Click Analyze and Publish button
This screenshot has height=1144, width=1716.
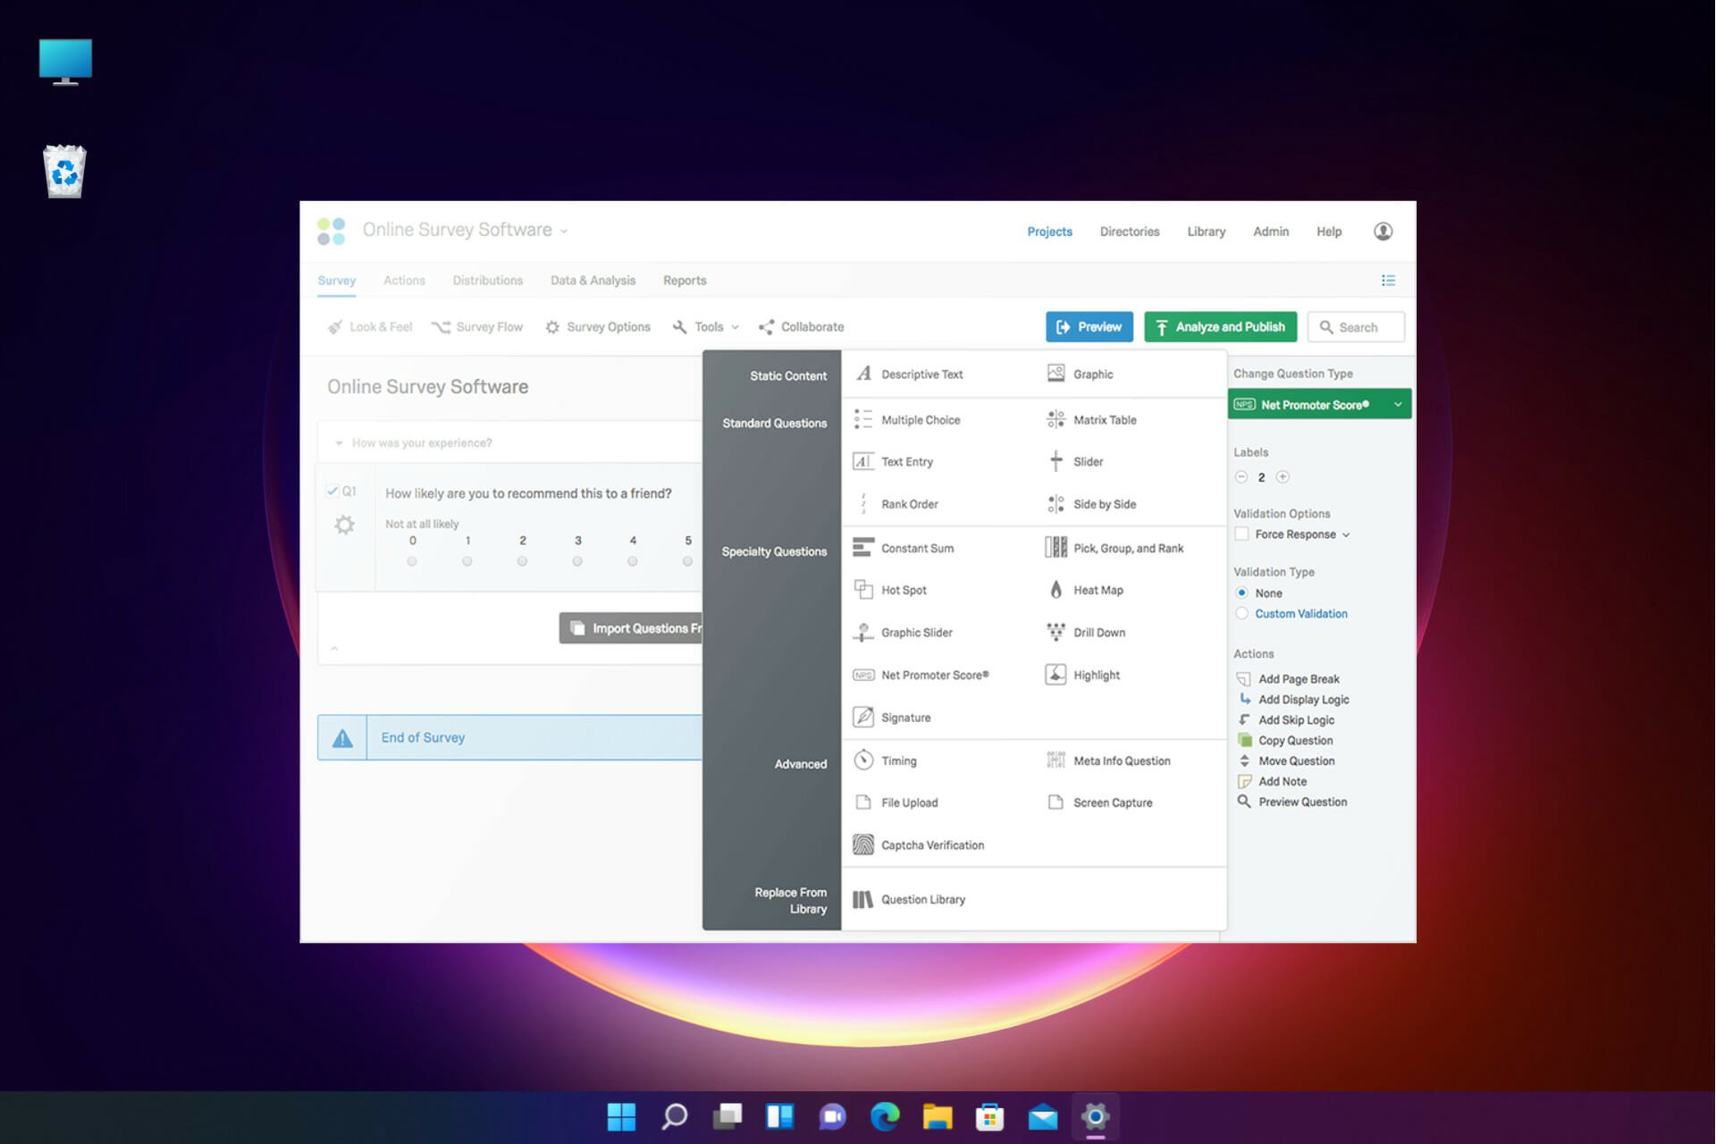click(x=1220, y=327)
